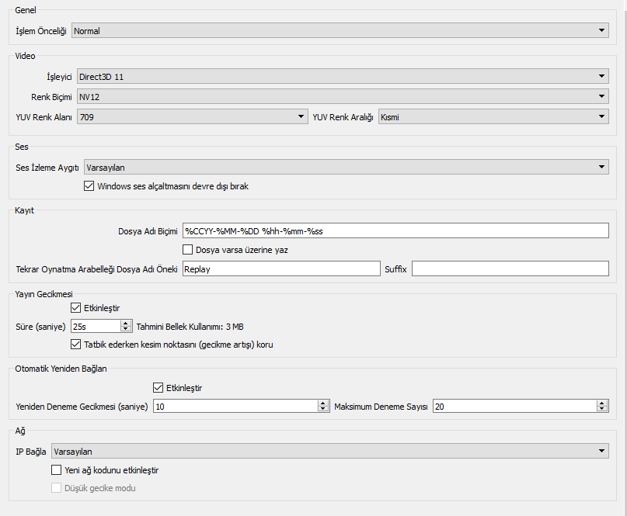Click the Dosya Adı Biçimi text field

395,230
